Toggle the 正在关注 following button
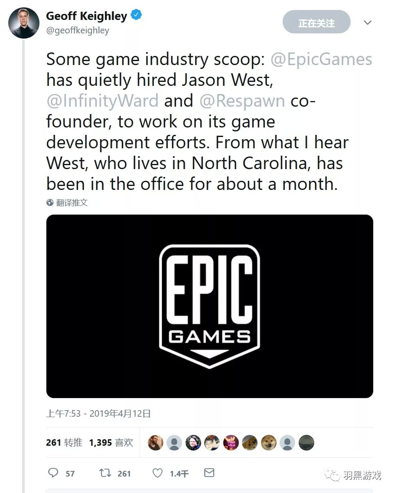The width and height of the screenshot is (394, 493). pyautogui.click(x=316, y=22)
